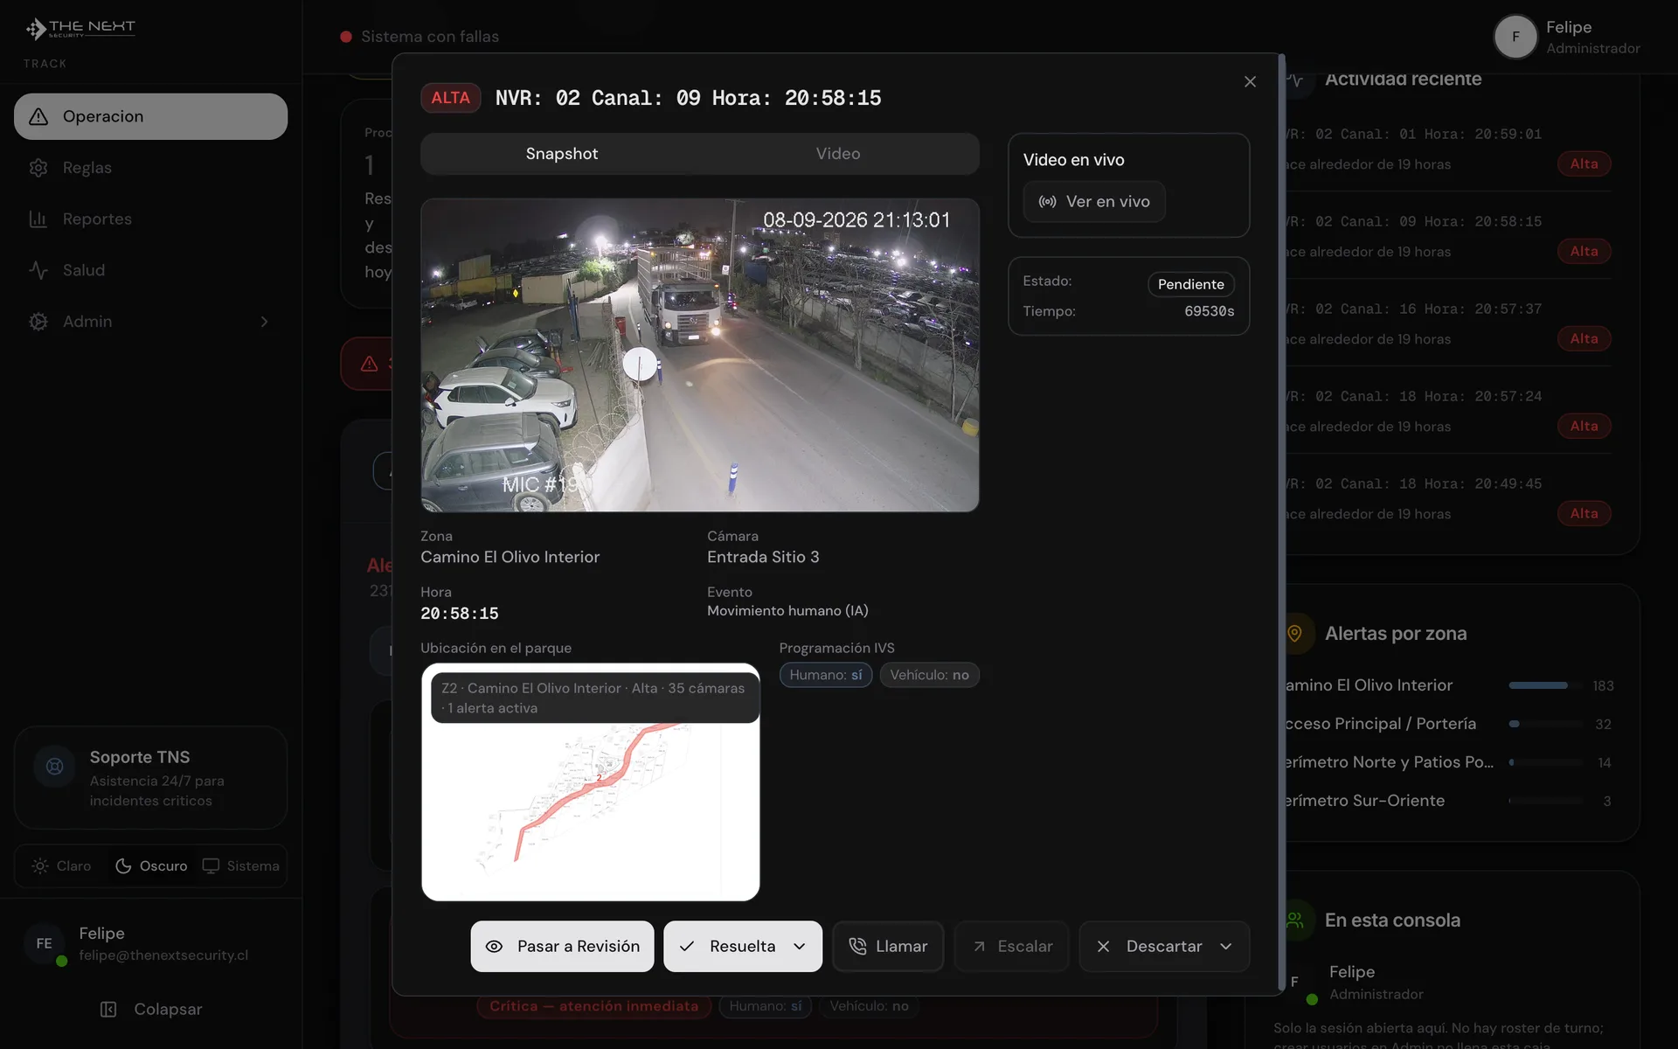Click the Alertas por zona pin icon
Image resolution: width=1678 pixels, height=1049 pixels.
[x=1295, y=633]
